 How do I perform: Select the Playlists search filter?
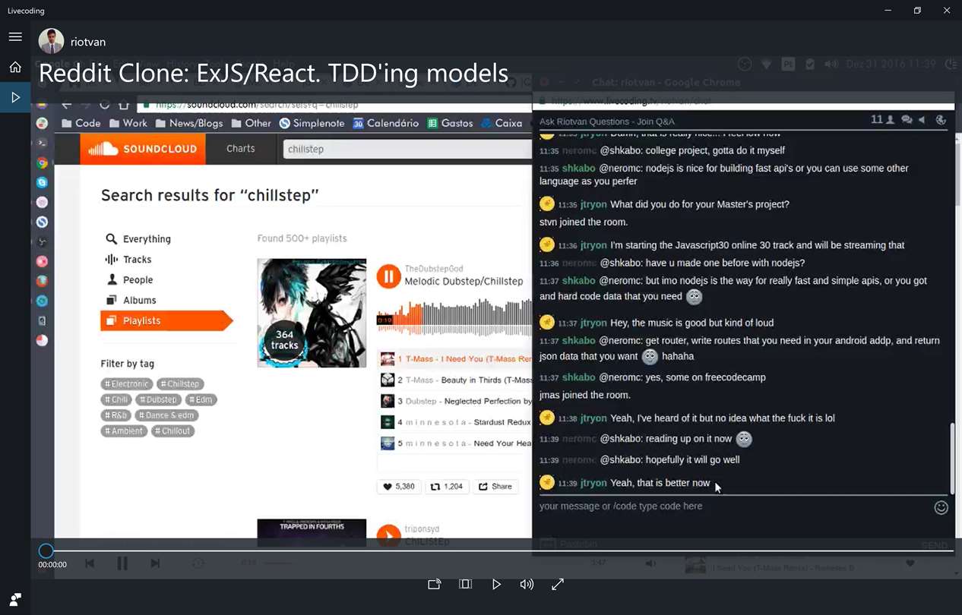click(166, 320)
